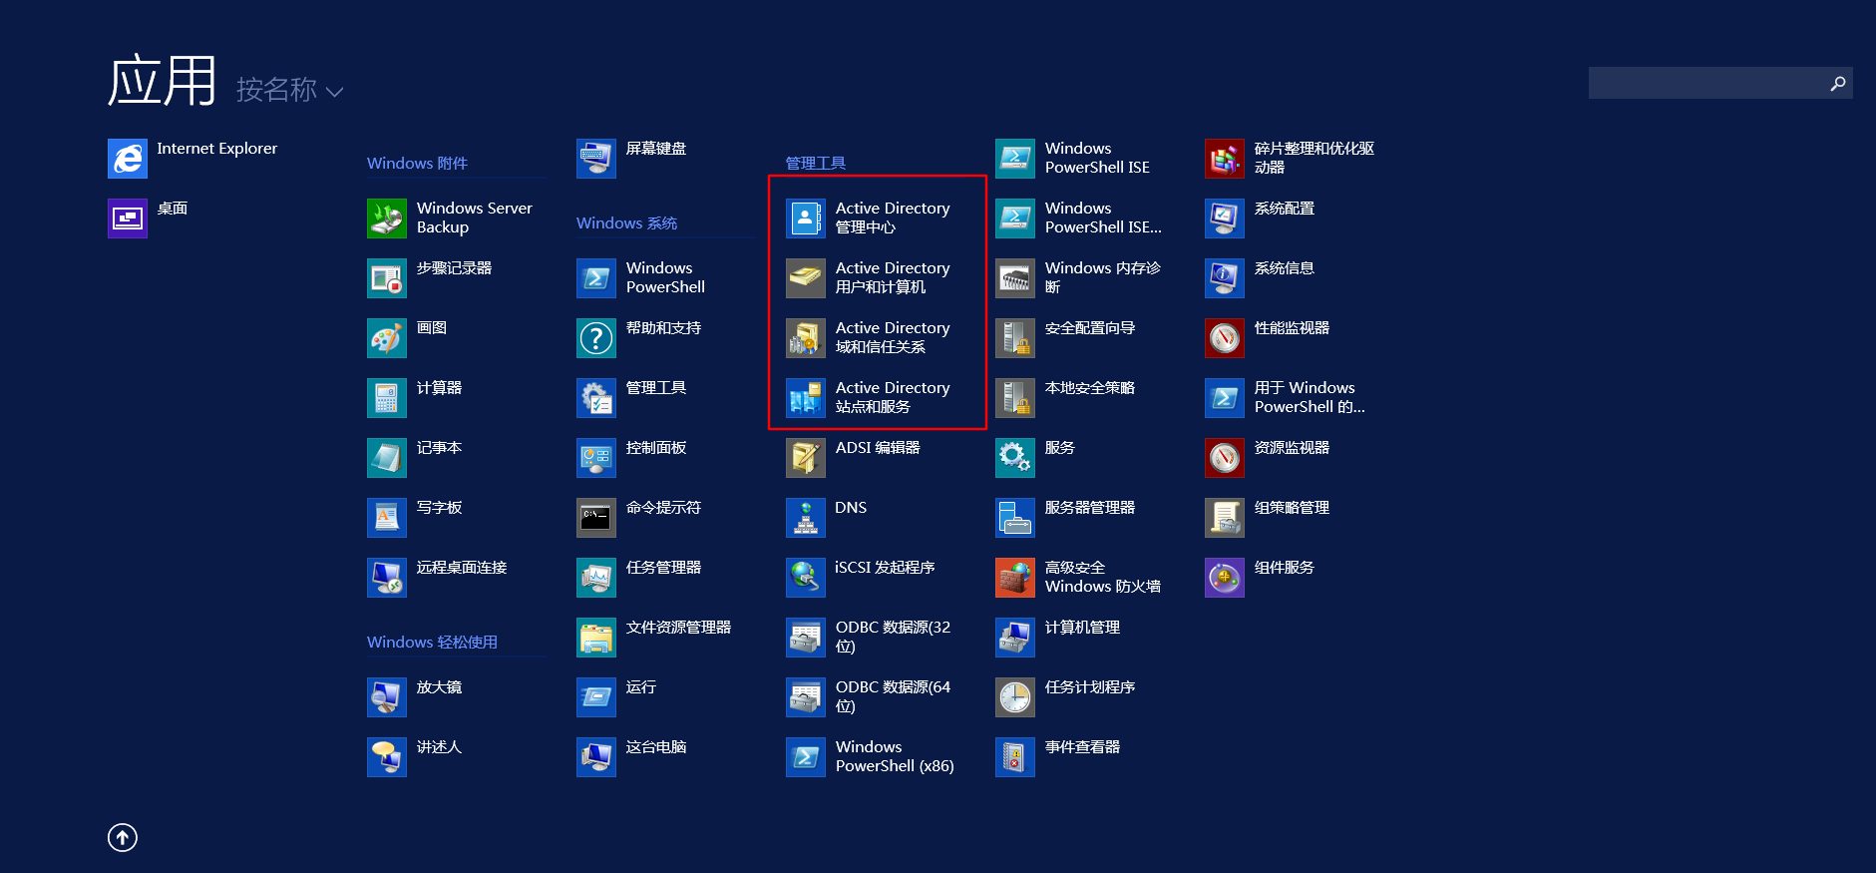
Task: Click the search magnifier button
Action: coord(1838,83)
